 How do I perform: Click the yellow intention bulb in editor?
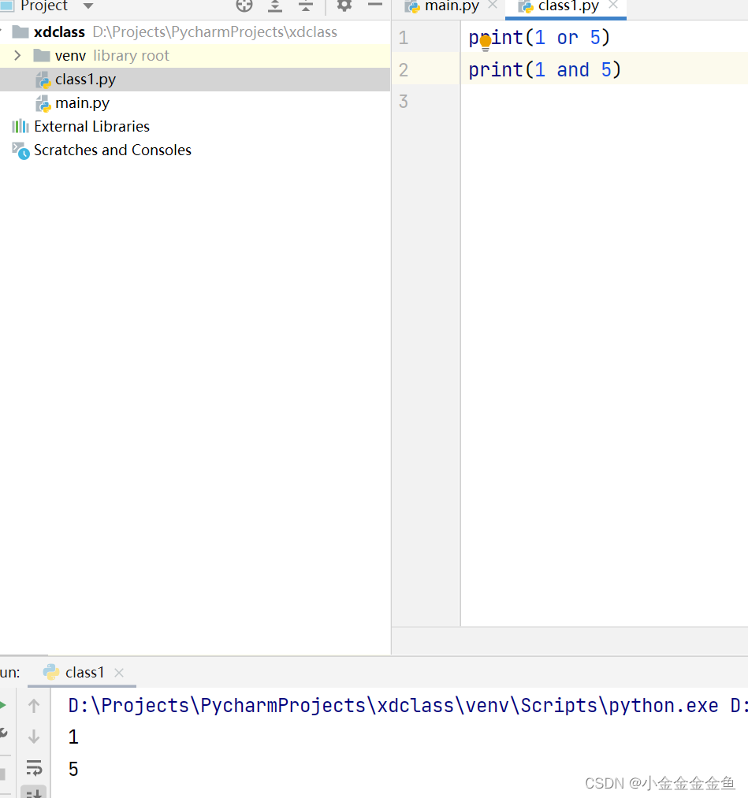486,41
